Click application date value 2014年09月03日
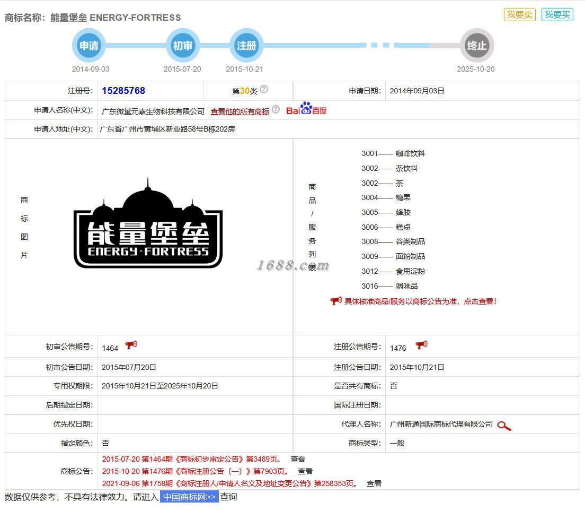This screenshot has height=528, width=585. pos(416,91)
